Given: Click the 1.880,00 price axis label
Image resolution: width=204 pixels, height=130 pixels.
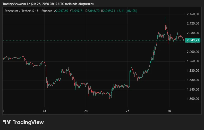Looking at the screenshot, I should click(x=193, y=80).
